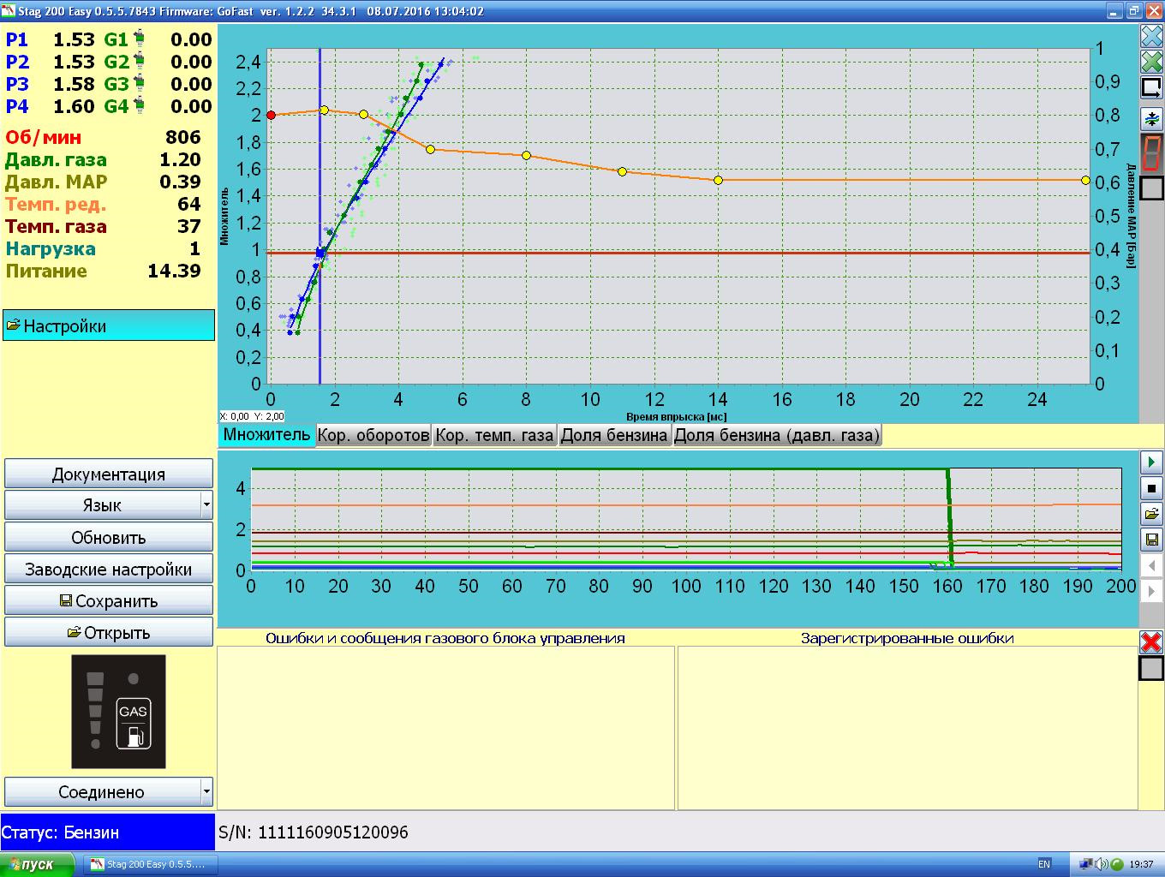Expand the Соединено dropdown arrow
Image resolution: width=1165 pixels, height=877 pixels.
(x=206, y=791)
